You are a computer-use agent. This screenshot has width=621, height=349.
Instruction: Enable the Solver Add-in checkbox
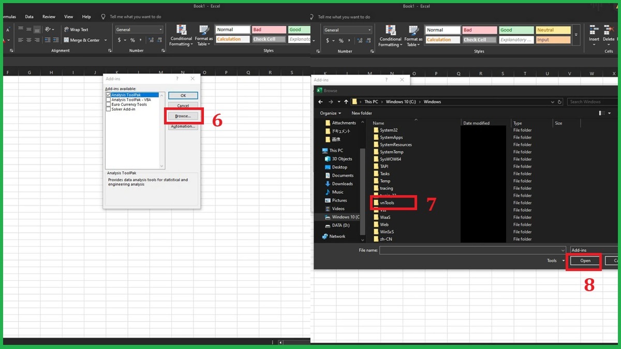pos(108,109)
